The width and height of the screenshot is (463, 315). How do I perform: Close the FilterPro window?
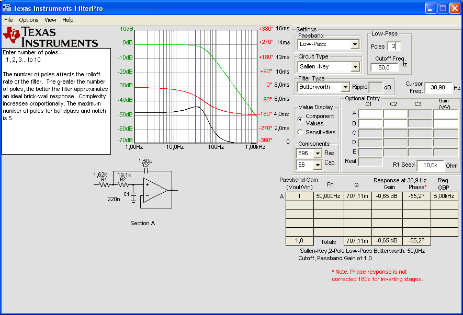coord(455,8)
